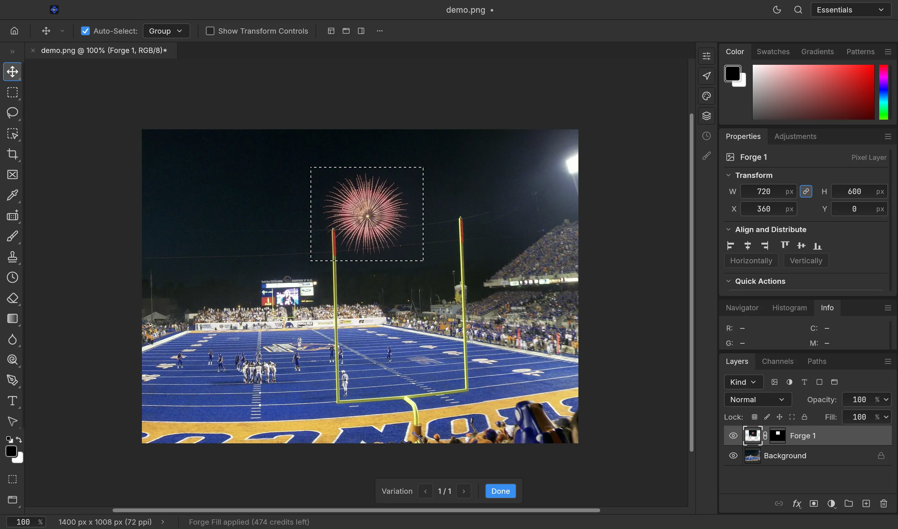Toggle dark mode moon icon

777,10
